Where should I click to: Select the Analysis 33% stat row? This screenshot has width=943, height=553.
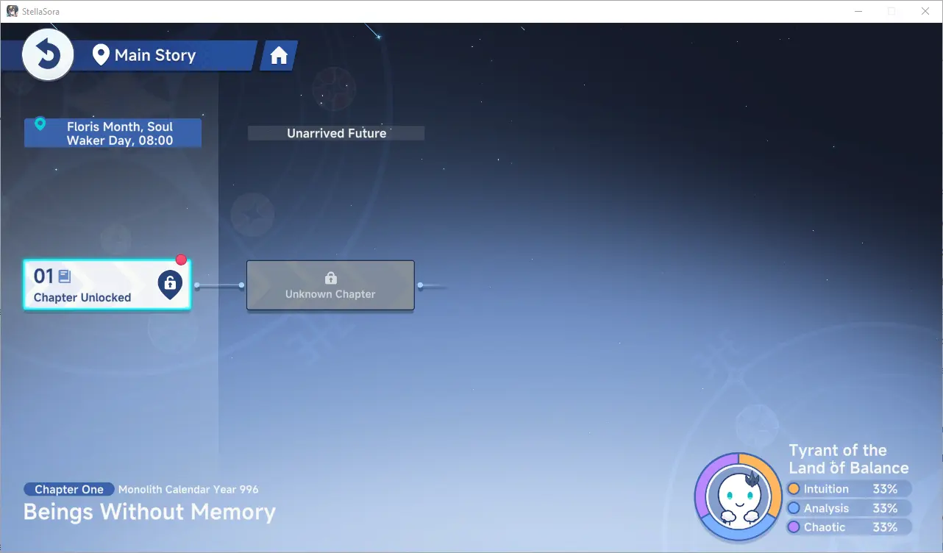click(850, 508)
